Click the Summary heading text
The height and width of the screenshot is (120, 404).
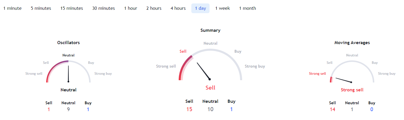[210, 30]
